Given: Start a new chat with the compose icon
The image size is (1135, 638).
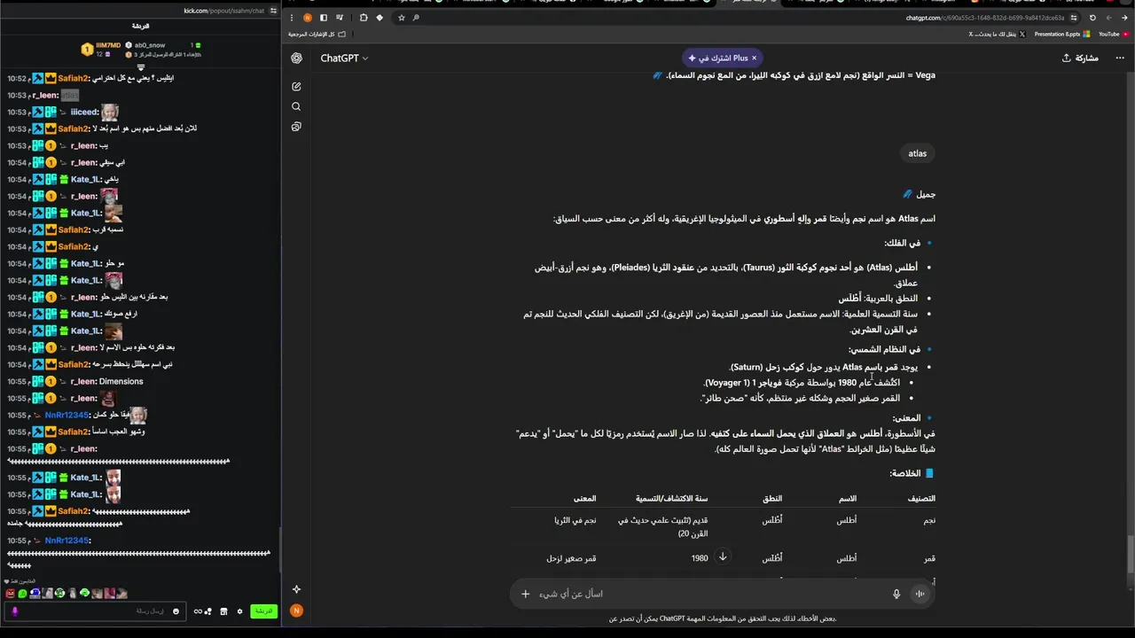Looking at the screenshot, I should [296, 87].
